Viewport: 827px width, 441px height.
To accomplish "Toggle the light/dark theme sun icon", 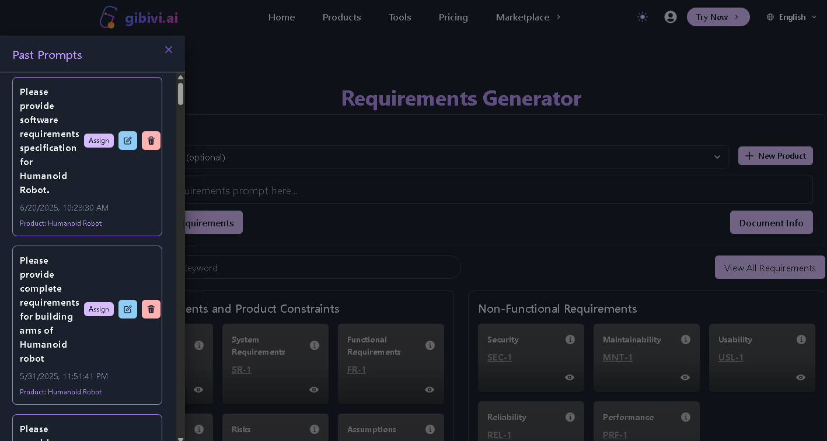I will point(643,17).
